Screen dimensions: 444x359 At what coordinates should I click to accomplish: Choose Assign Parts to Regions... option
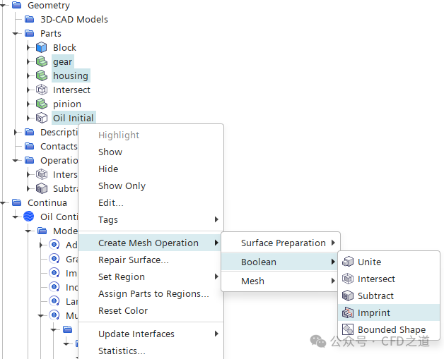tap(153, 294)
